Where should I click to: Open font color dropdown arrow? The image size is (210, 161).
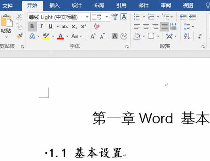pos(67,36)
